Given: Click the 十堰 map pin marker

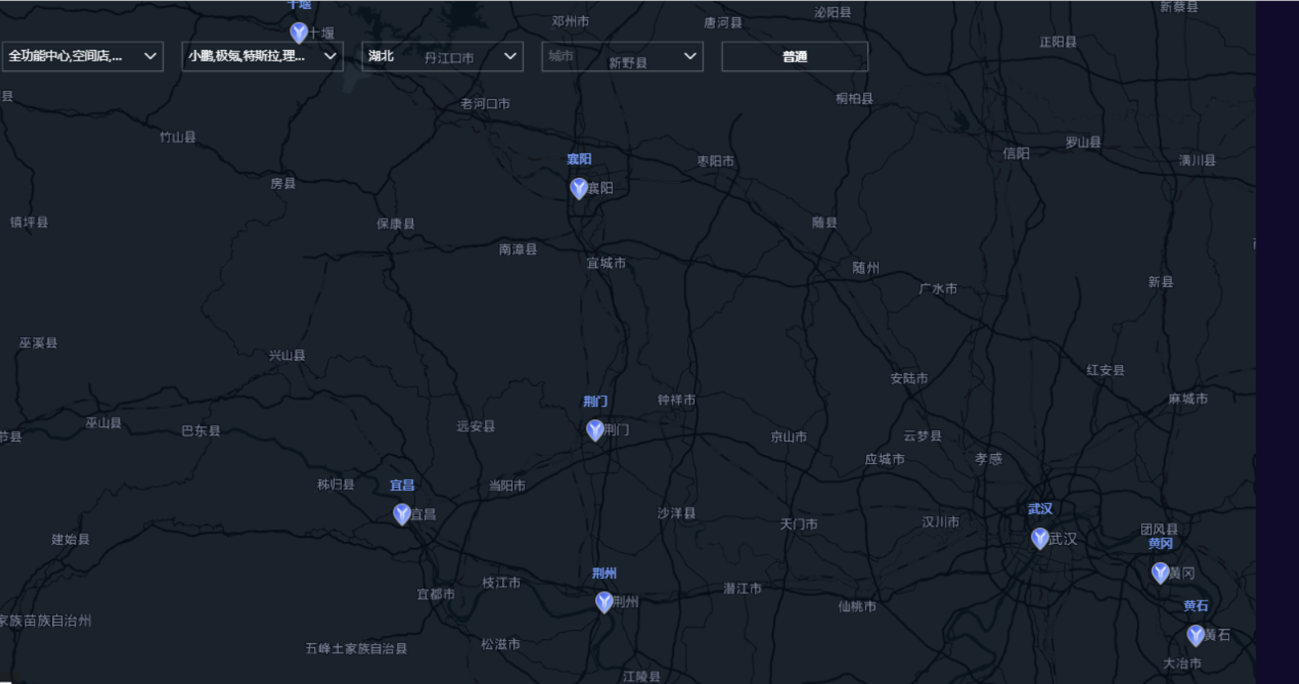Looking at the screenshot, I should tap(299, 33).
